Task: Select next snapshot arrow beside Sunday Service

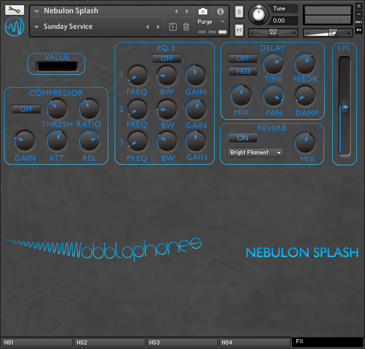Action: click(x=158, y=26)
